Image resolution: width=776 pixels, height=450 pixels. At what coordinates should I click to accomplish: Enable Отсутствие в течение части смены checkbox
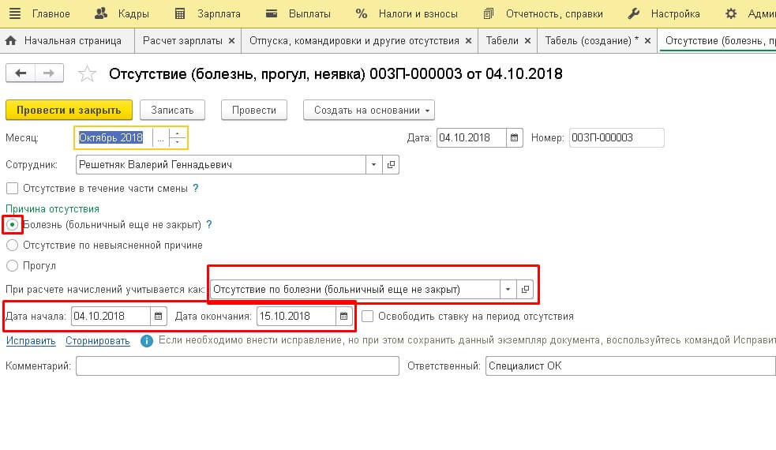tap(12, 189)
